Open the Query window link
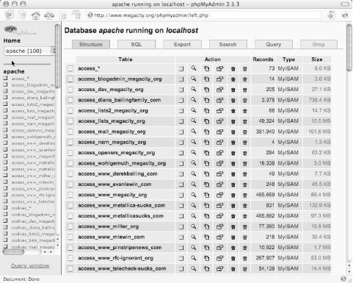The image size is (353, 283). point(30,265)
